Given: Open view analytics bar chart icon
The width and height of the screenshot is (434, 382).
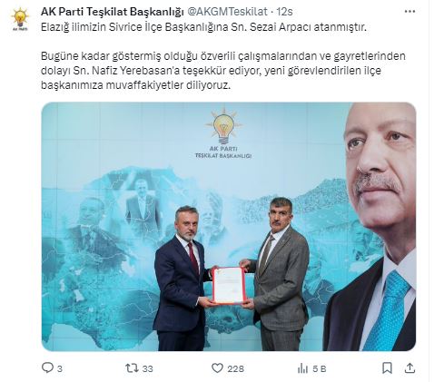Looking at the screenshot, I should [x=302, y=368].
